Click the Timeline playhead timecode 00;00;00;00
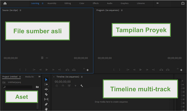 (63, 82)
